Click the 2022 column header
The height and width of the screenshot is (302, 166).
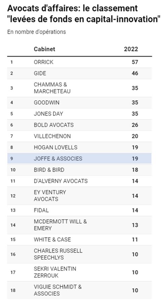coord(131,49)
